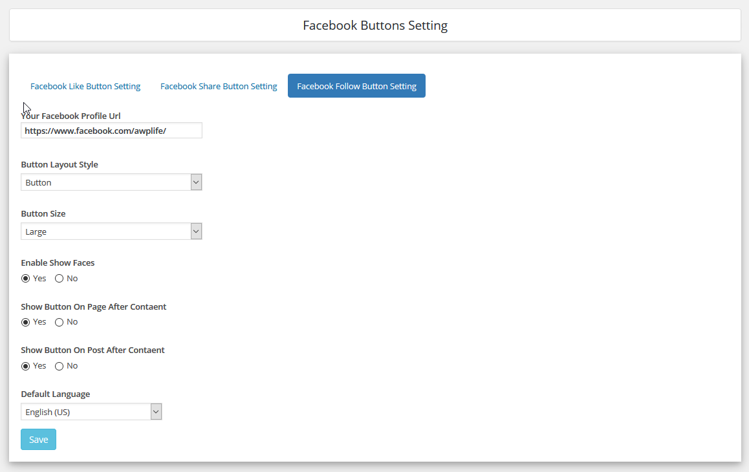Click the 'Facebook Buttons Setting' page title
The width and height of the screenshot is (749, 472).
point(375,25)
